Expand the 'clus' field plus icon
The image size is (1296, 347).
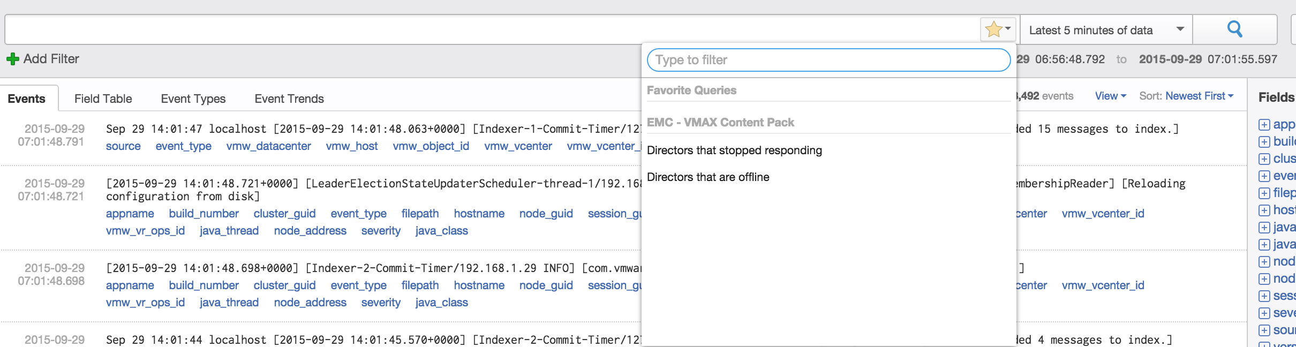tap(1264, 159)
